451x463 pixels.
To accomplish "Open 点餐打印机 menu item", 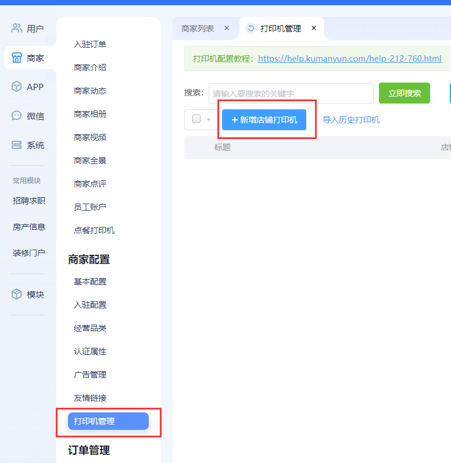I will (94, 230).
